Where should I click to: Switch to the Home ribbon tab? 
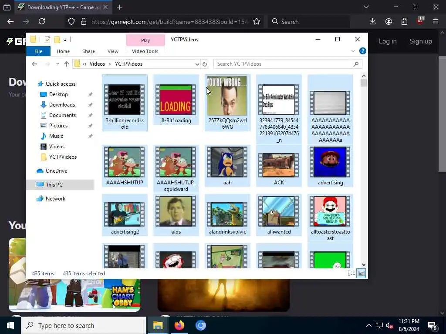point(63,51)
